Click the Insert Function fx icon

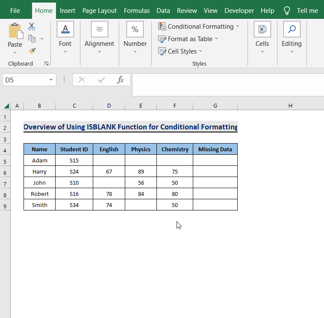(120, 80)
